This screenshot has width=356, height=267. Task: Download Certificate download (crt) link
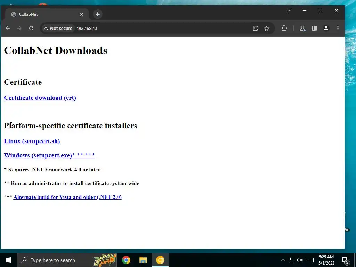(40, 98)
